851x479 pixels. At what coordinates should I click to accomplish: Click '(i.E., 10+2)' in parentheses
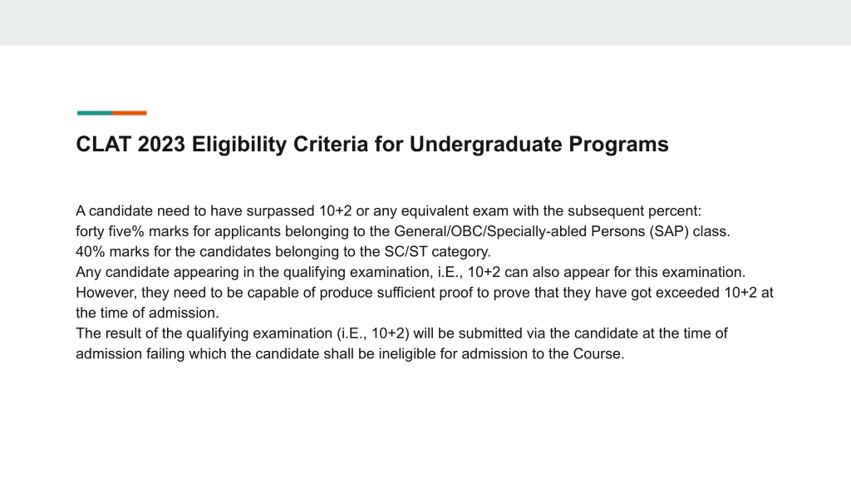tap(373, 333)
